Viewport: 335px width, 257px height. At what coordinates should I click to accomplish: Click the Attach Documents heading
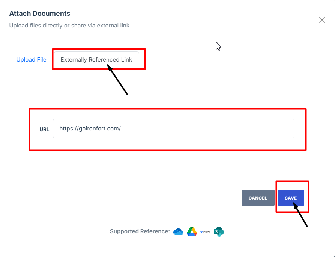pyautogui.click(x=39, y=14)
